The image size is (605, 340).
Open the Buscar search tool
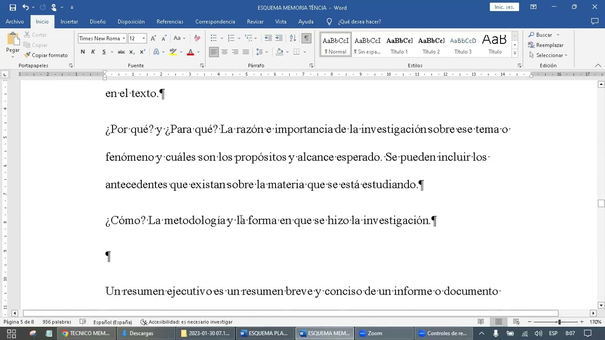(x=544, y=35)
